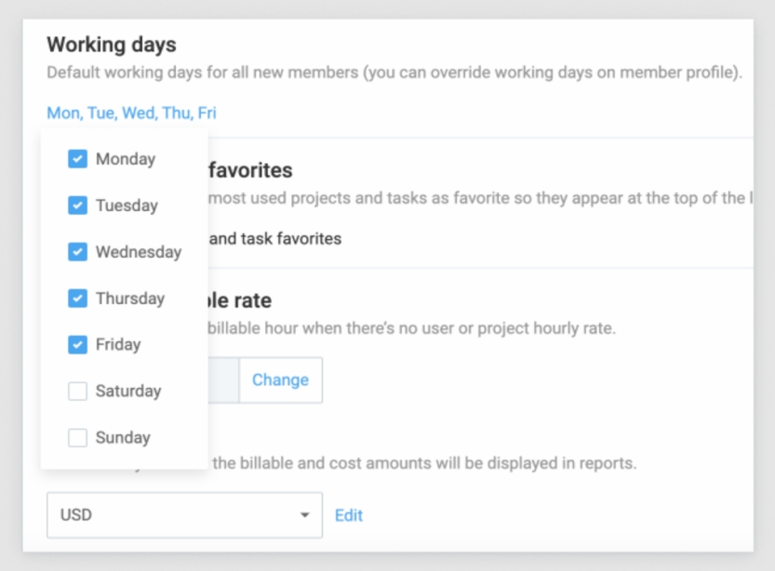Viewport: 775px width, 571px height.
Task: Pick the "Saturday" text label in the list
Action: pyautogui.click(x=128, y=392)
